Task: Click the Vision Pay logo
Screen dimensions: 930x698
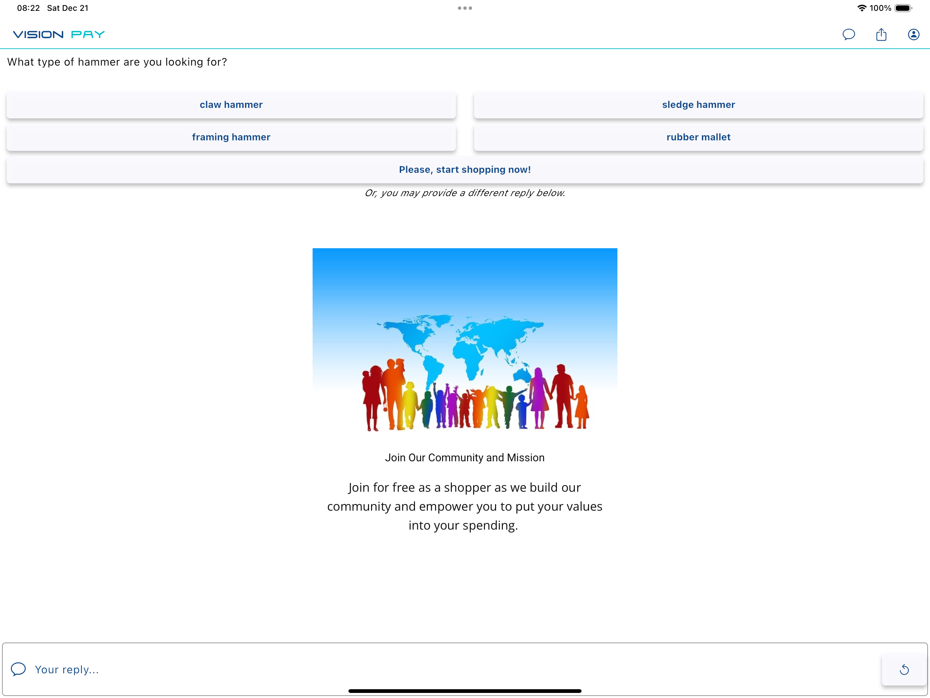Action: (59, 34)
